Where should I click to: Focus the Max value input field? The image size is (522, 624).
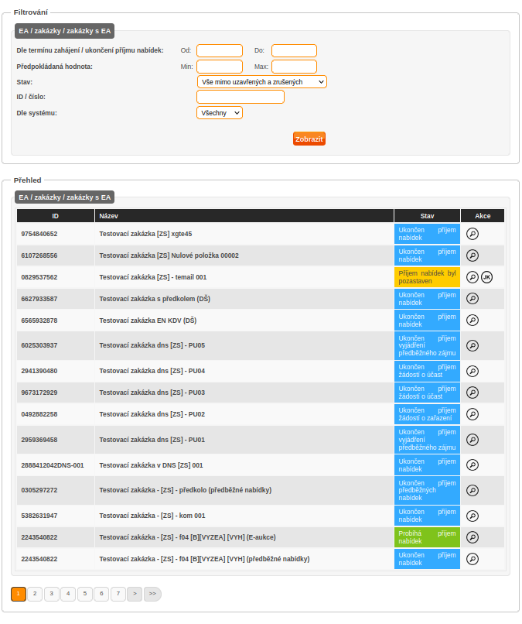294,67
